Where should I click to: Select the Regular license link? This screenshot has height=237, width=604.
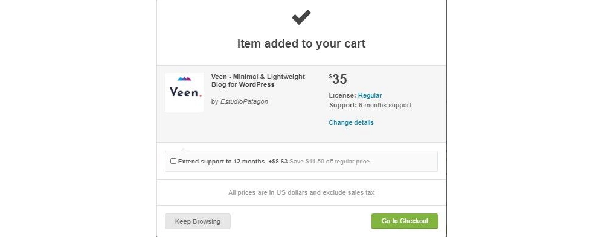[x=370, y=95]
